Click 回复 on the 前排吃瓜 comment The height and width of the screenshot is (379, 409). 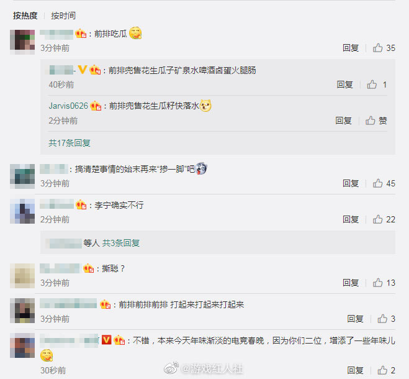click(351, 48)
